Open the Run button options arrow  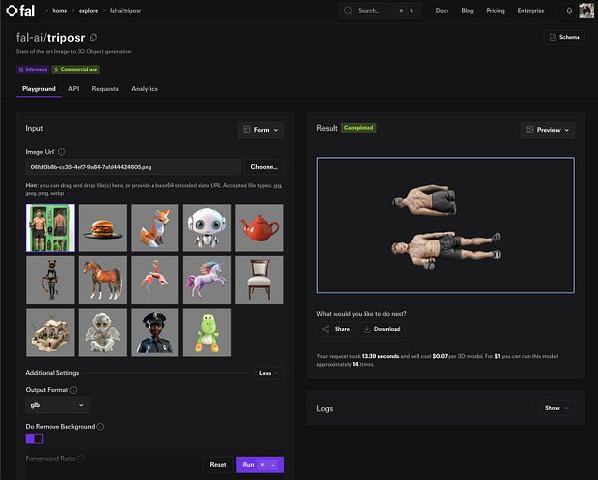pos(273,465)
